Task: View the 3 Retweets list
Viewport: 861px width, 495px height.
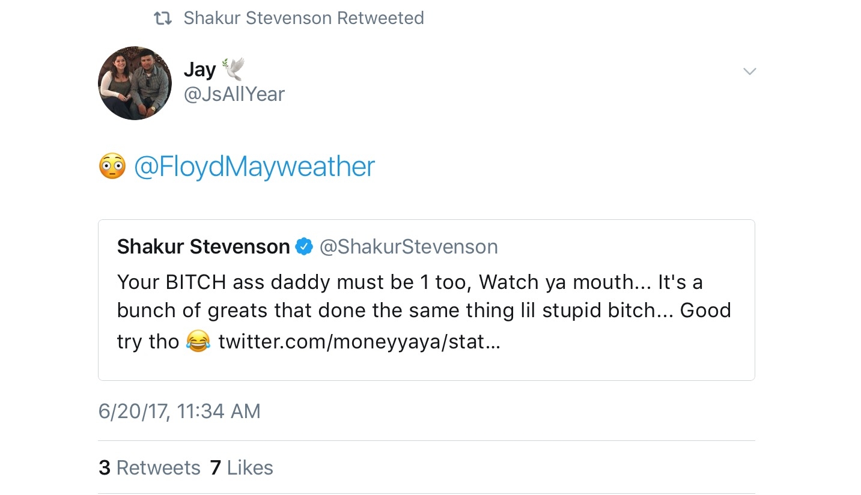Action: (150, 467)
